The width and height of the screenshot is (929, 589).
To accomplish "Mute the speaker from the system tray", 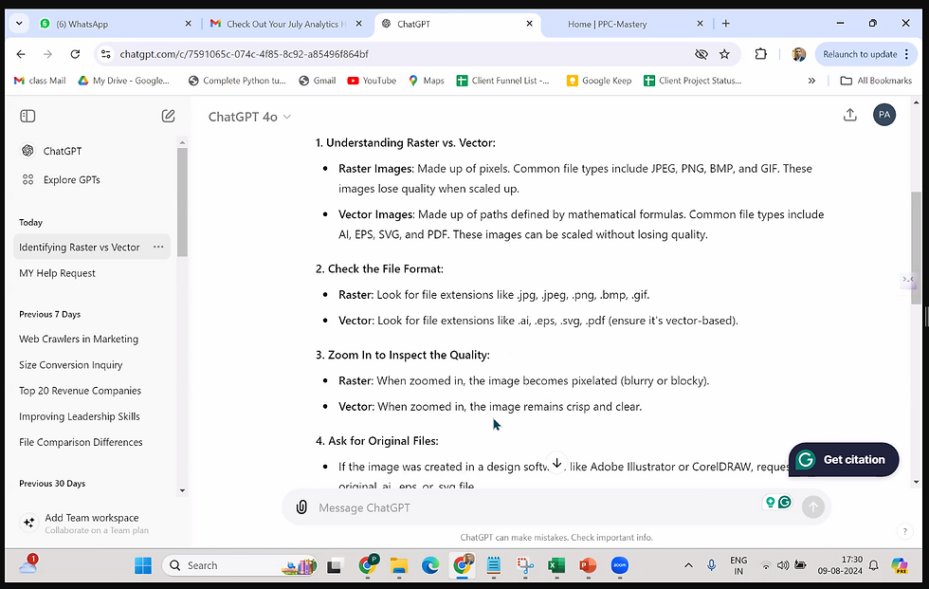I will 783,565.
